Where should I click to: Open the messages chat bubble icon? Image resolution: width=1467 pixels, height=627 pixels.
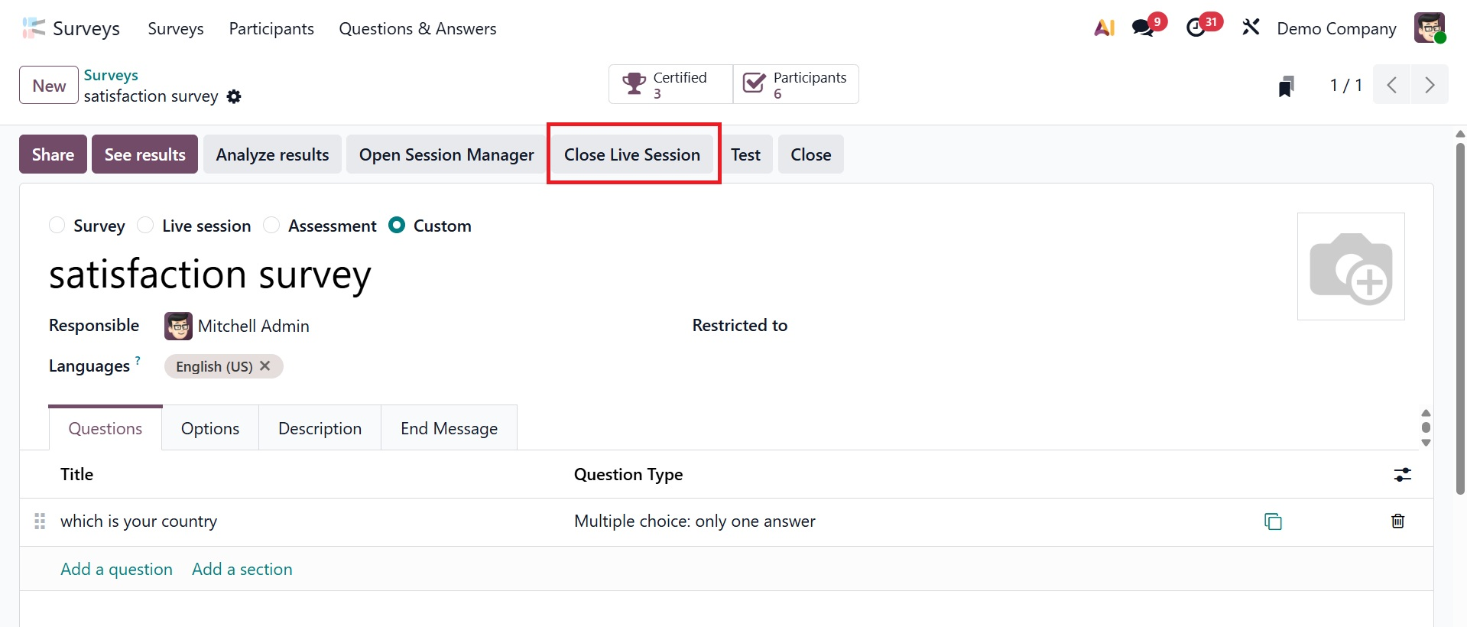coord(1144,28)
